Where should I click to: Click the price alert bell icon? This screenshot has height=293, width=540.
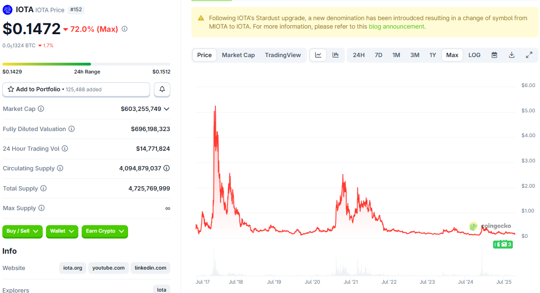coord(162,89)
